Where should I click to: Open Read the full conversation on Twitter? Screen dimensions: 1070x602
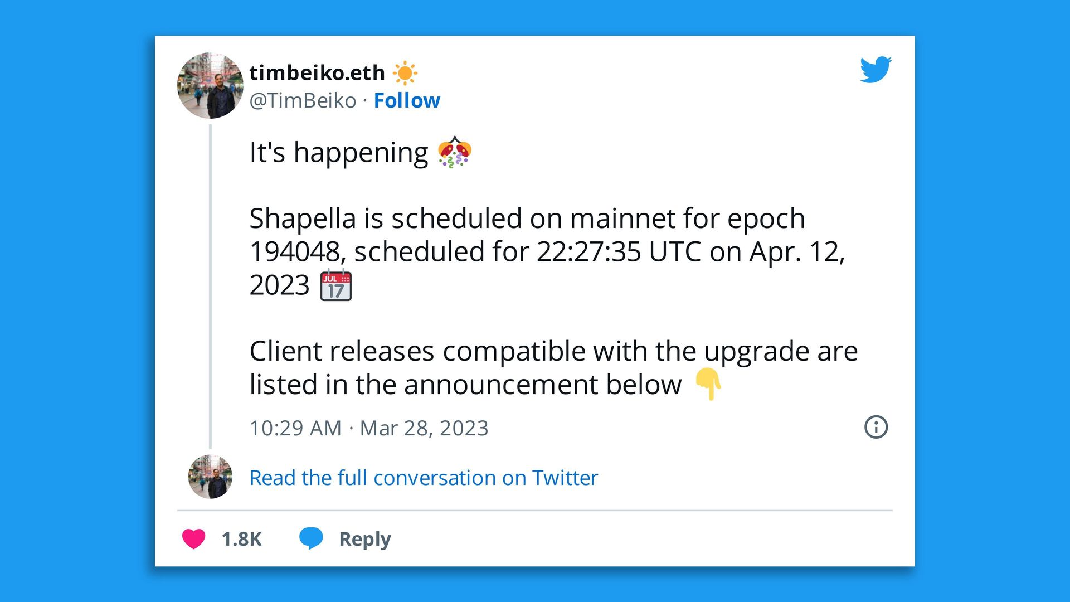[424, 478]
